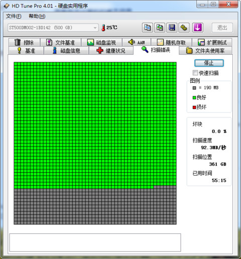
Task: Click the empty log text box below grid
Action: tap(95, 242)
